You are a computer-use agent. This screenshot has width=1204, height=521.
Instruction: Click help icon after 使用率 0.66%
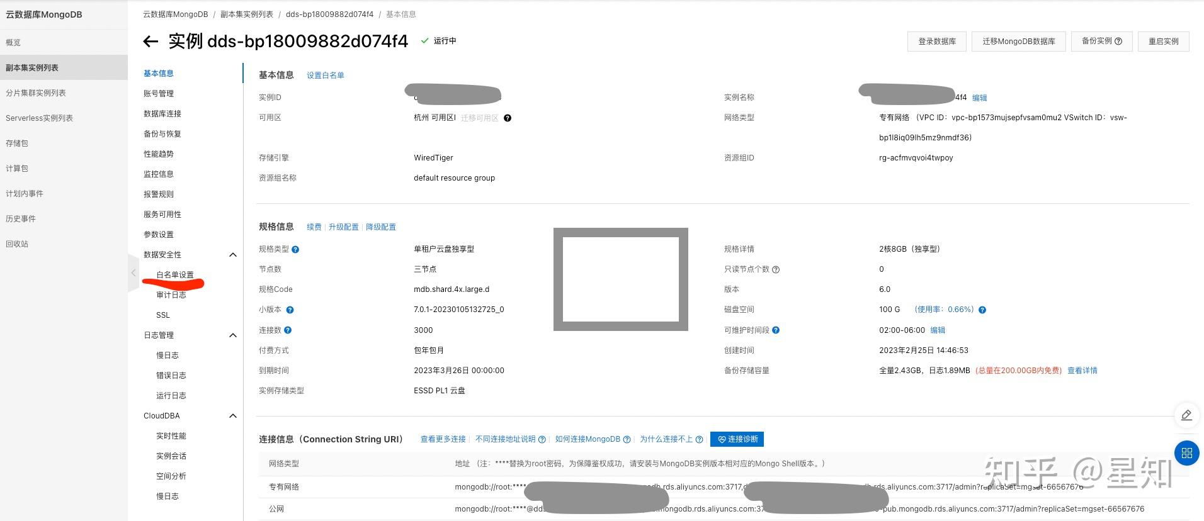tap(982, 310)
